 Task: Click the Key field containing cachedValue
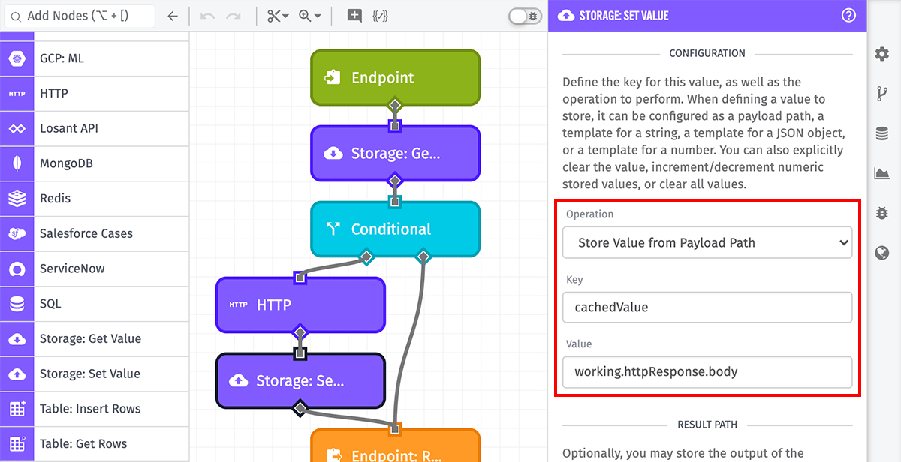point(707,307)
